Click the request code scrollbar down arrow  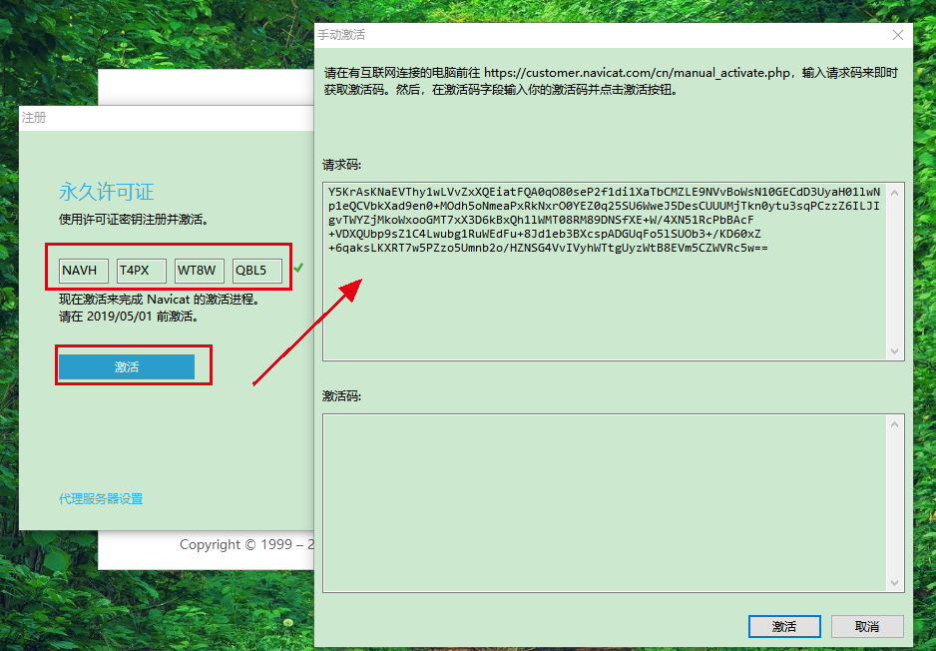tap(894, 351)
